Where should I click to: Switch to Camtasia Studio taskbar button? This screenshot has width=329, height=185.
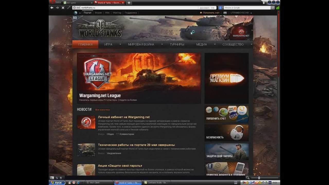pyautogui.click(x=157, y=182)
